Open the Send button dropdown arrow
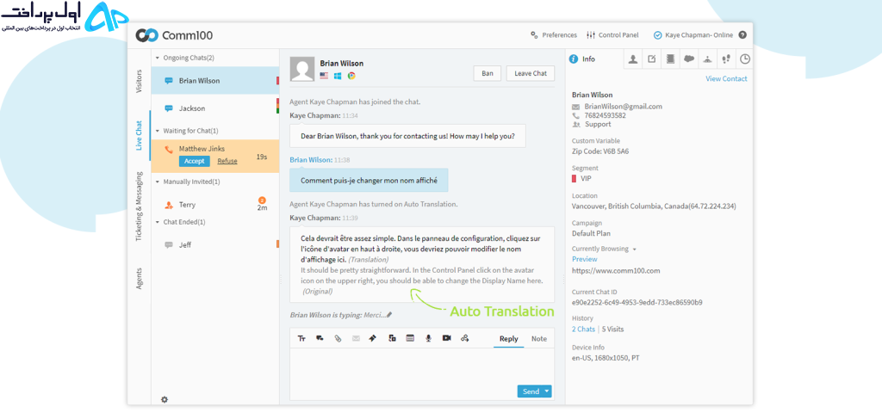 (x=547, y=391)
